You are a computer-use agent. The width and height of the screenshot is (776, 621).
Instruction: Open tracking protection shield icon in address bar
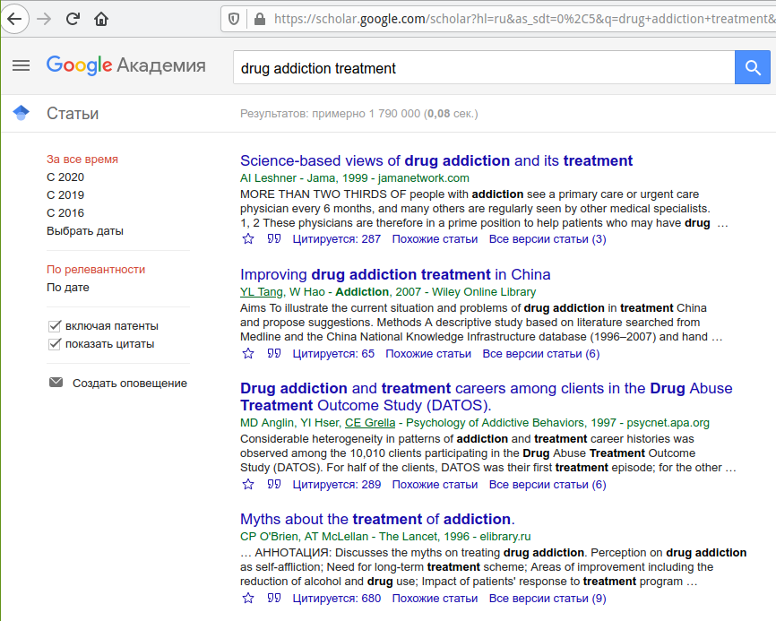click(234, 20)
